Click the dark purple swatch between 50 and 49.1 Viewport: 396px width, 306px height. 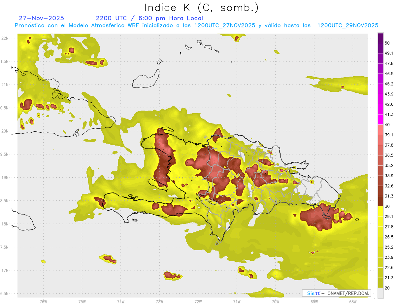point(380,48)
